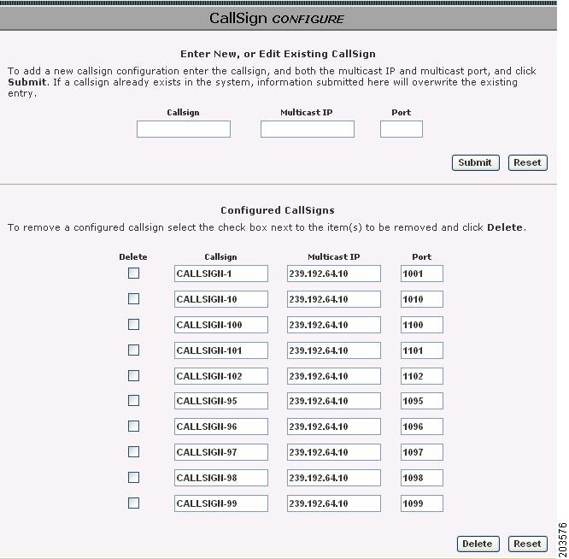Edit the port field showing 1102

tap(422, 376)
